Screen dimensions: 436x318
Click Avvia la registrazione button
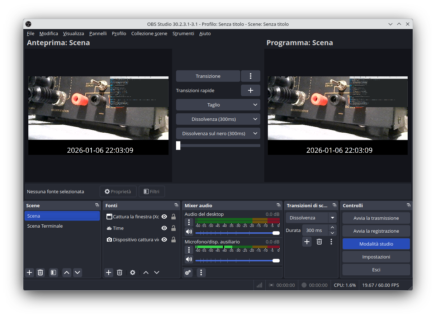click(x=376, y=231)
